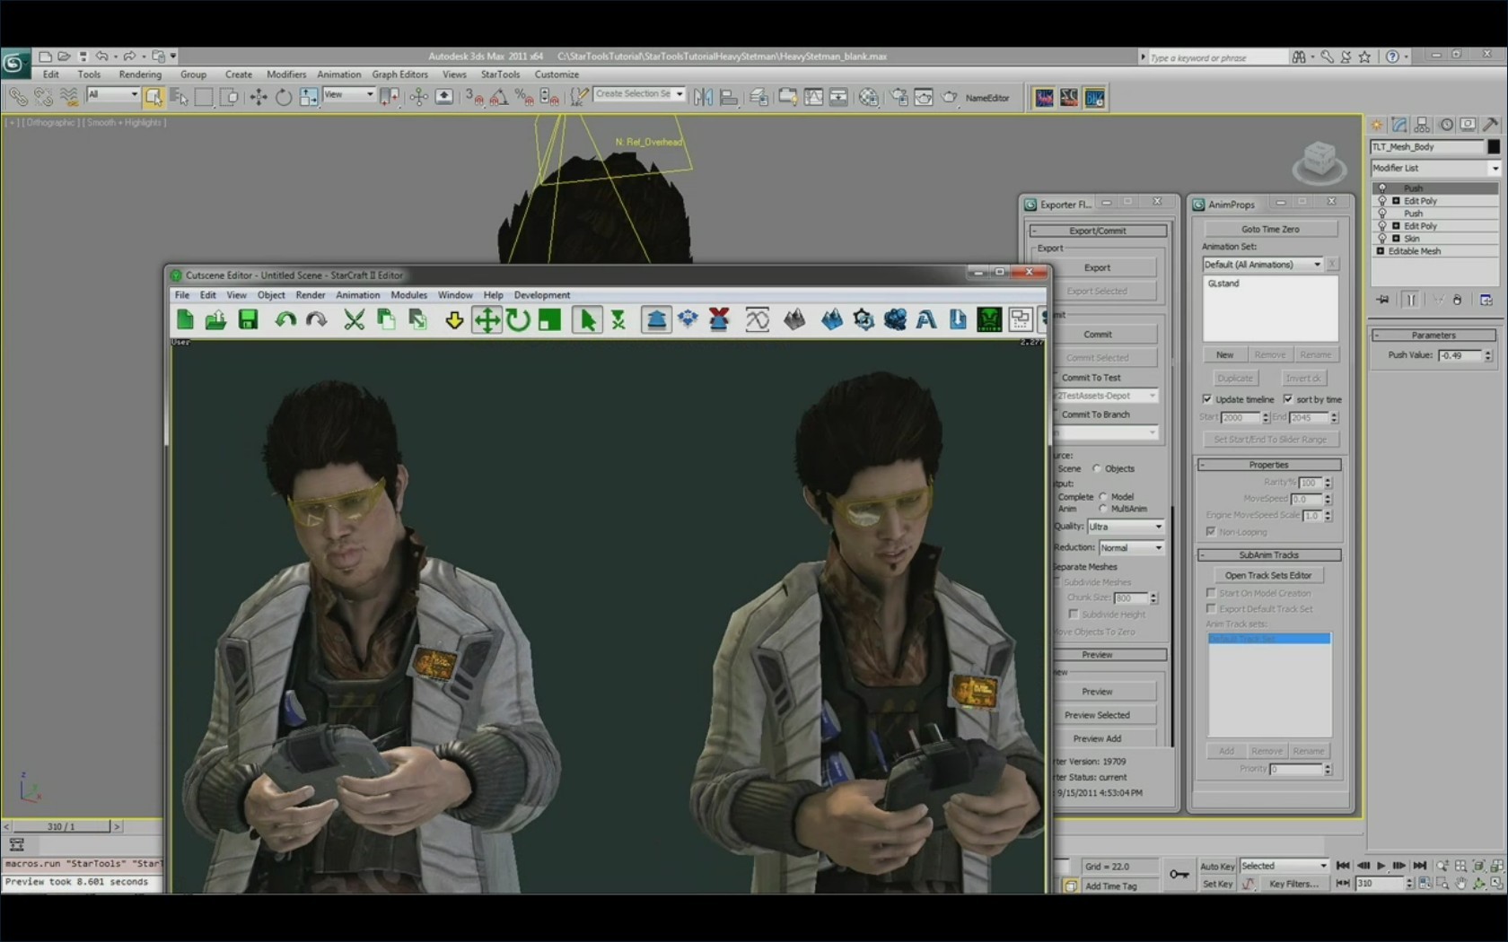Open the Development menu in Cutscene Editor
Viewport: 1508px width, 942px height.
541,294
